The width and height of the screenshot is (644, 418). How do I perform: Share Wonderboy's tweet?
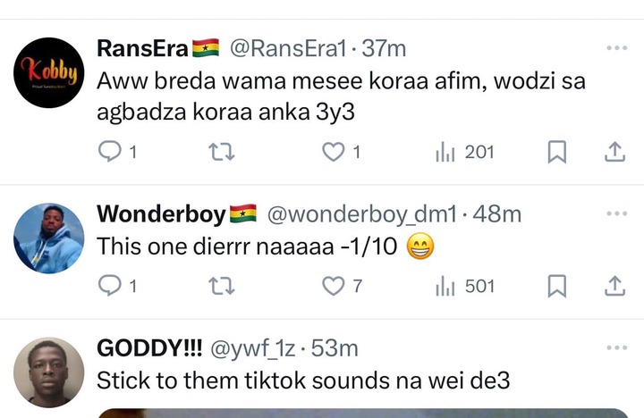pyautogui.click(x=614, y=286)
